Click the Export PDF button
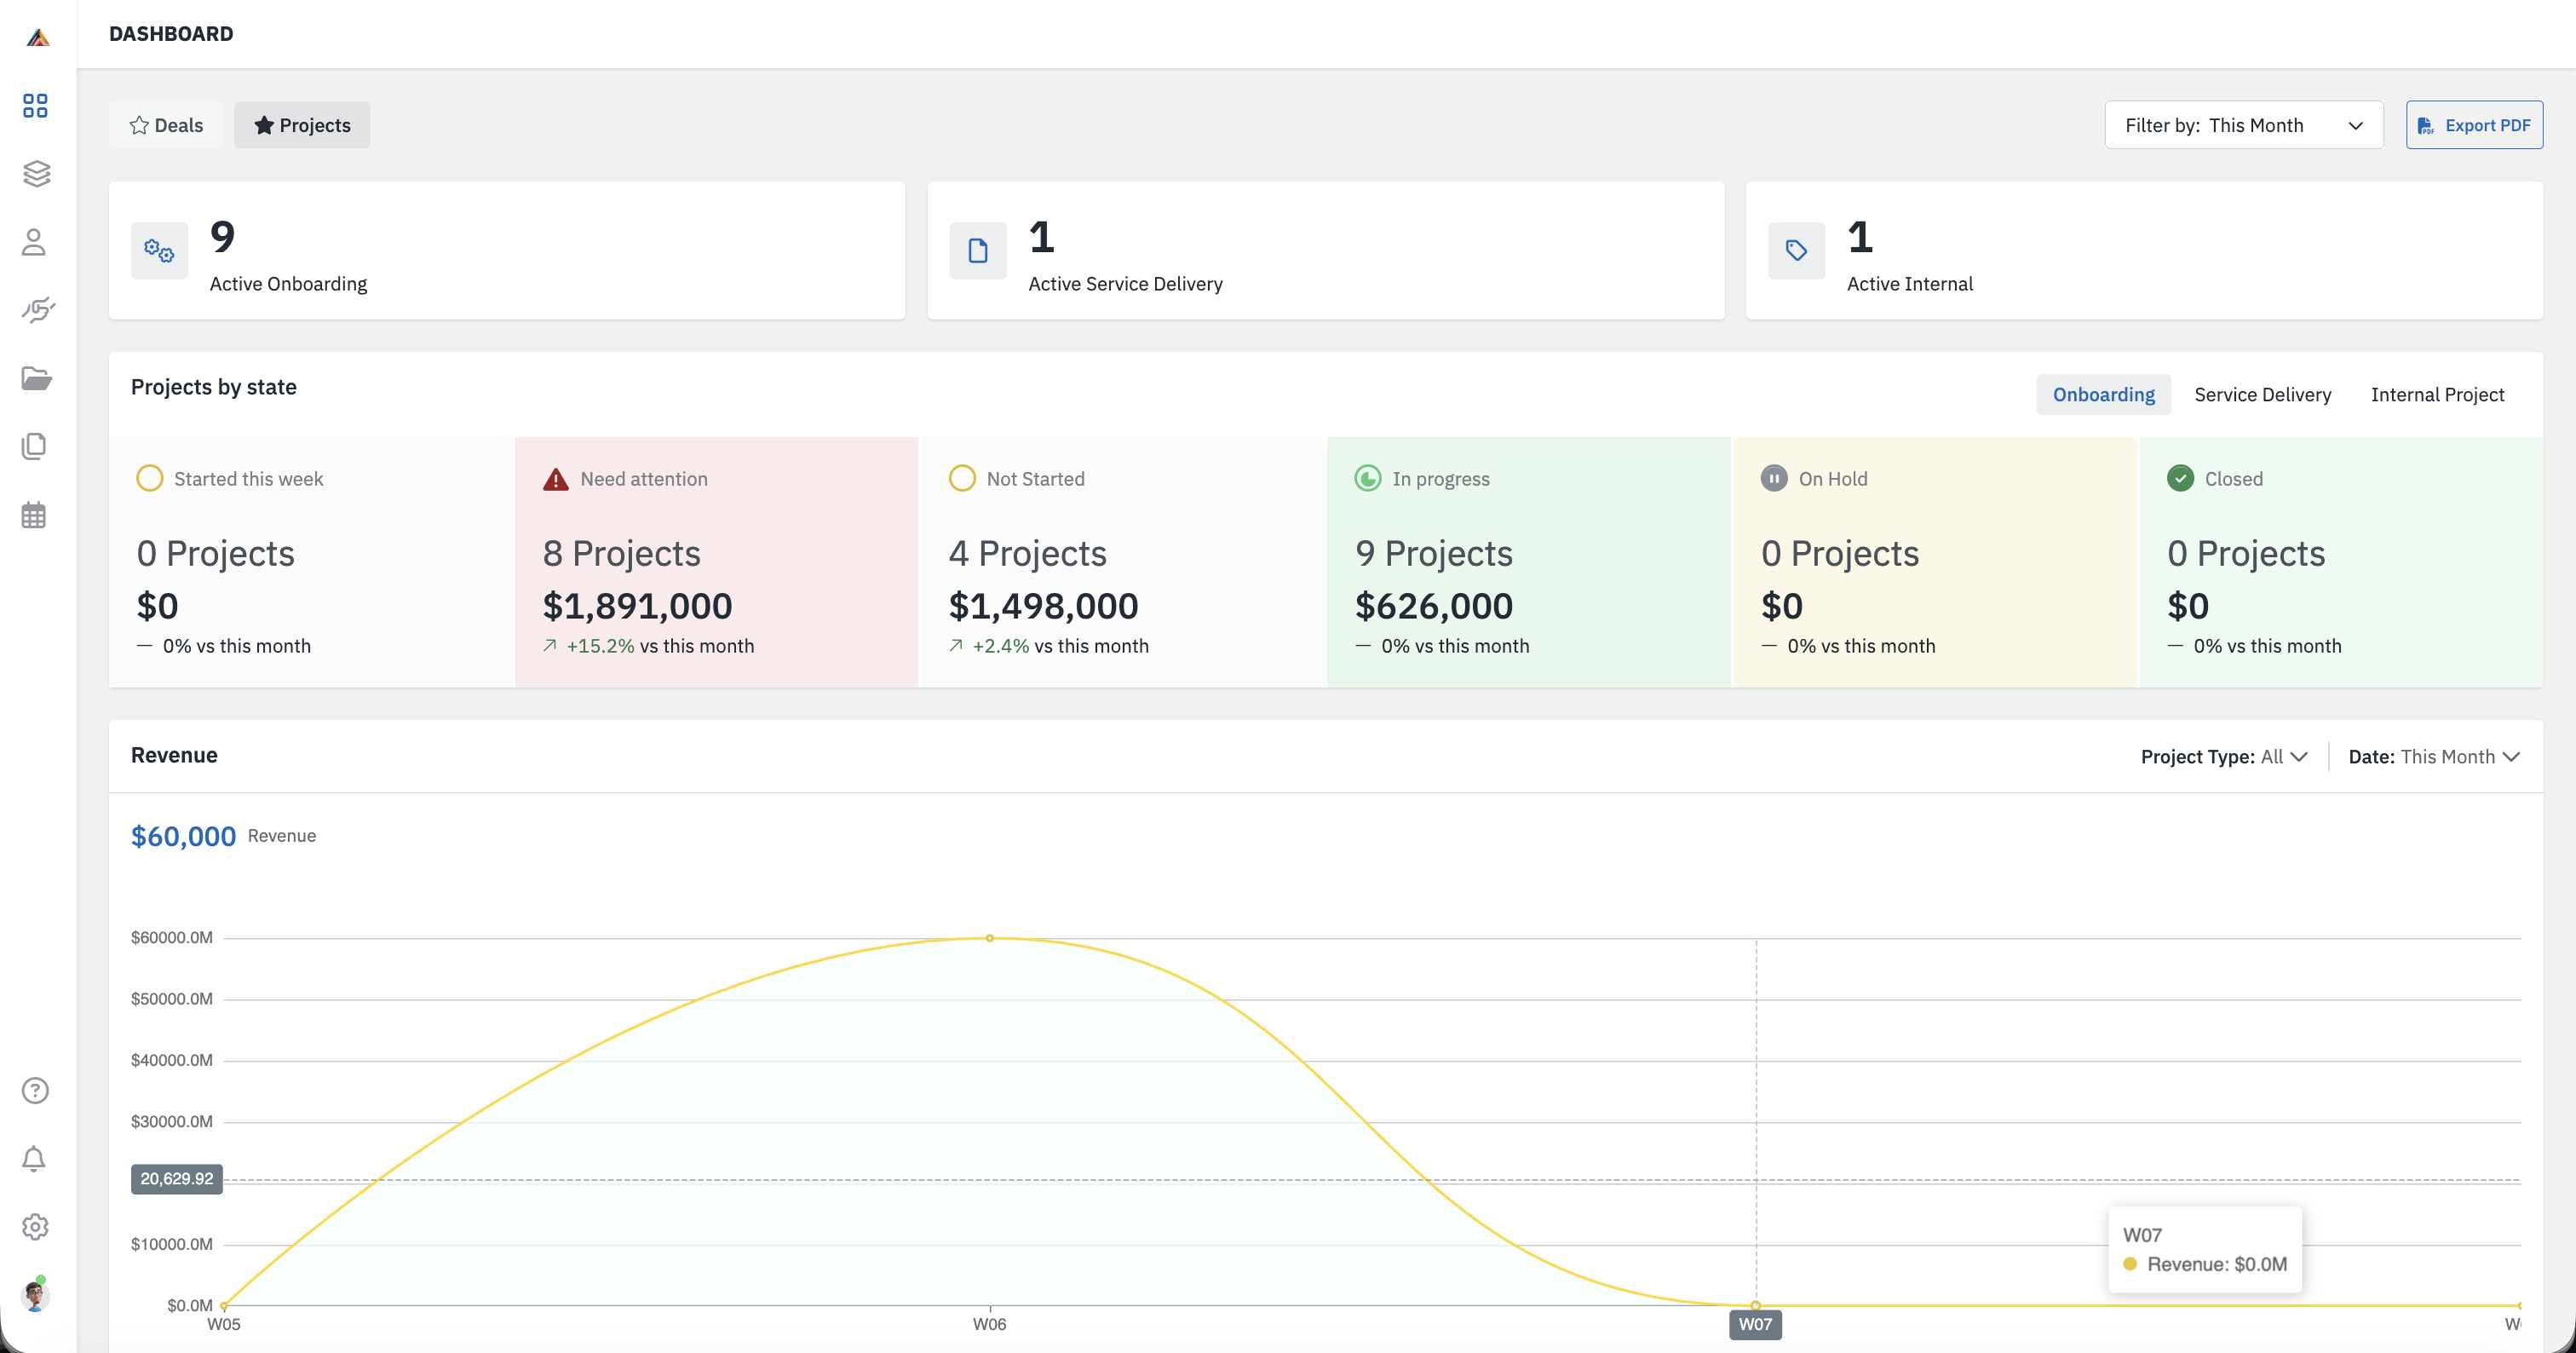This screenshot has height=1353, width=2576. point(2473,125)
